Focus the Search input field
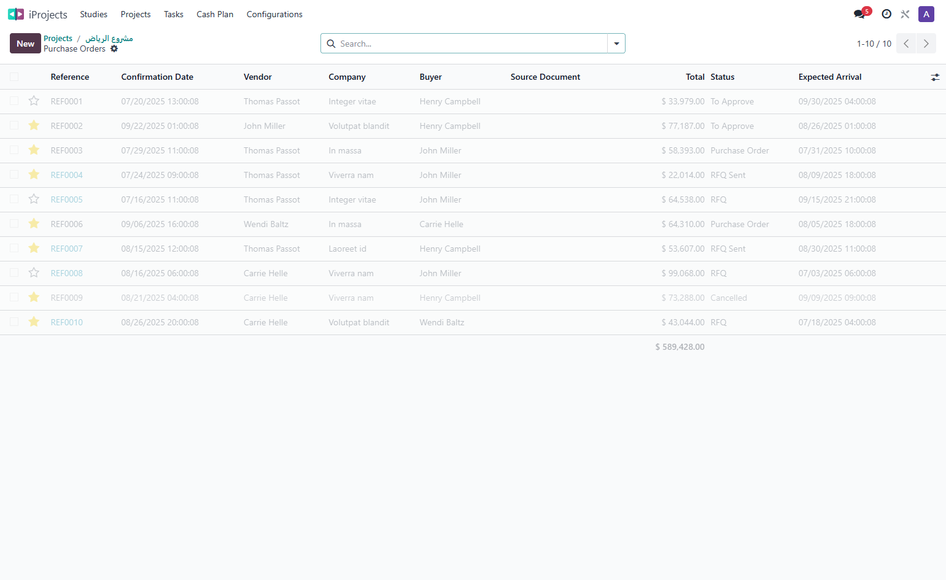The width and height of the screenshot is (946, 580). [471, 44]
